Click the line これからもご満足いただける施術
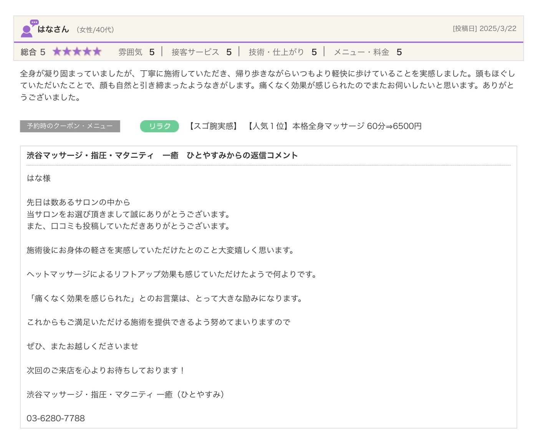 click(159, 322)
